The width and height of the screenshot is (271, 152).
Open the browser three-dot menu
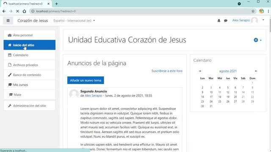click(x=268, y=11)
